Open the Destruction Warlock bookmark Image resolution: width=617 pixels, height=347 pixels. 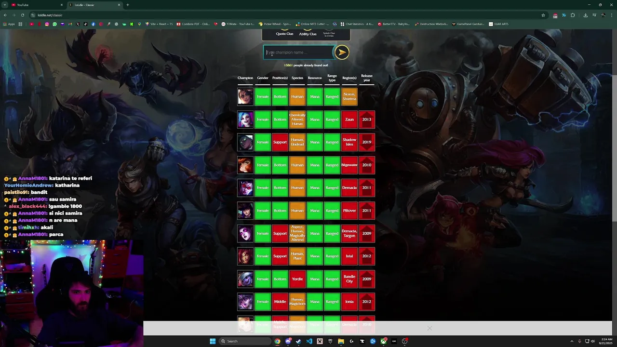[431, 24]
